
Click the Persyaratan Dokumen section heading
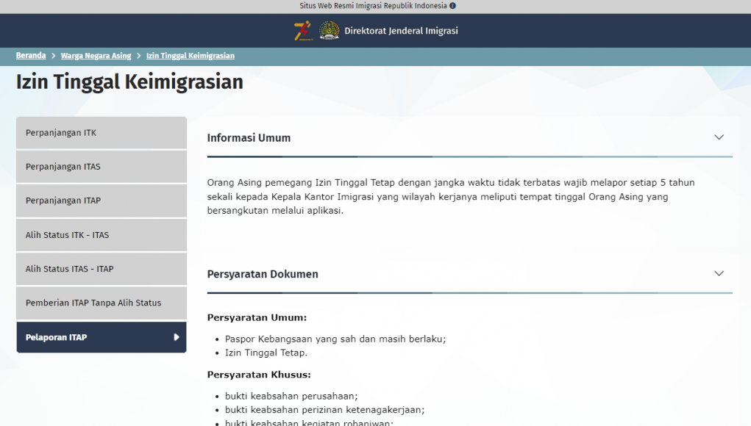pos(263,274)
